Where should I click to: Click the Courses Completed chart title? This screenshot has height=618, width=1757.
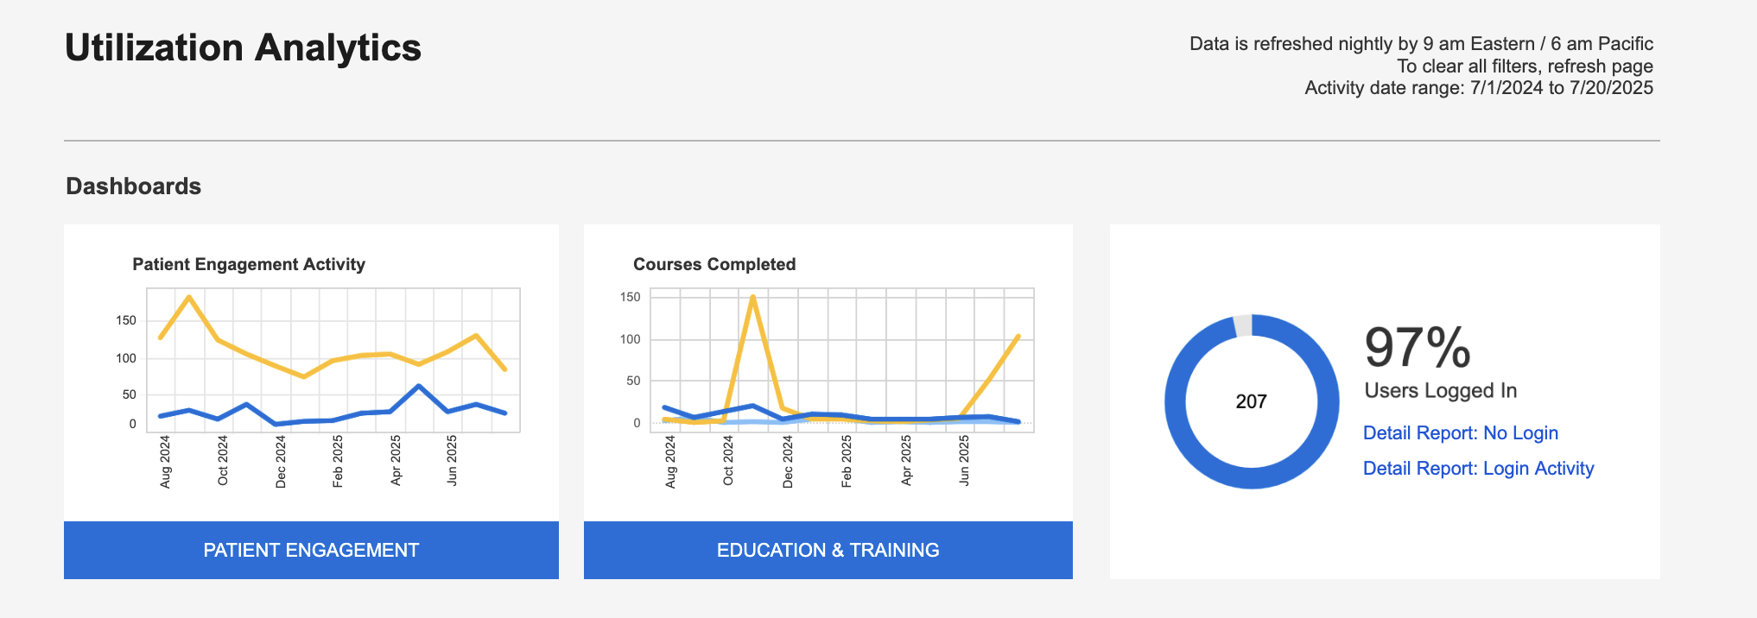pyautogui.click(x=714, y=264)
